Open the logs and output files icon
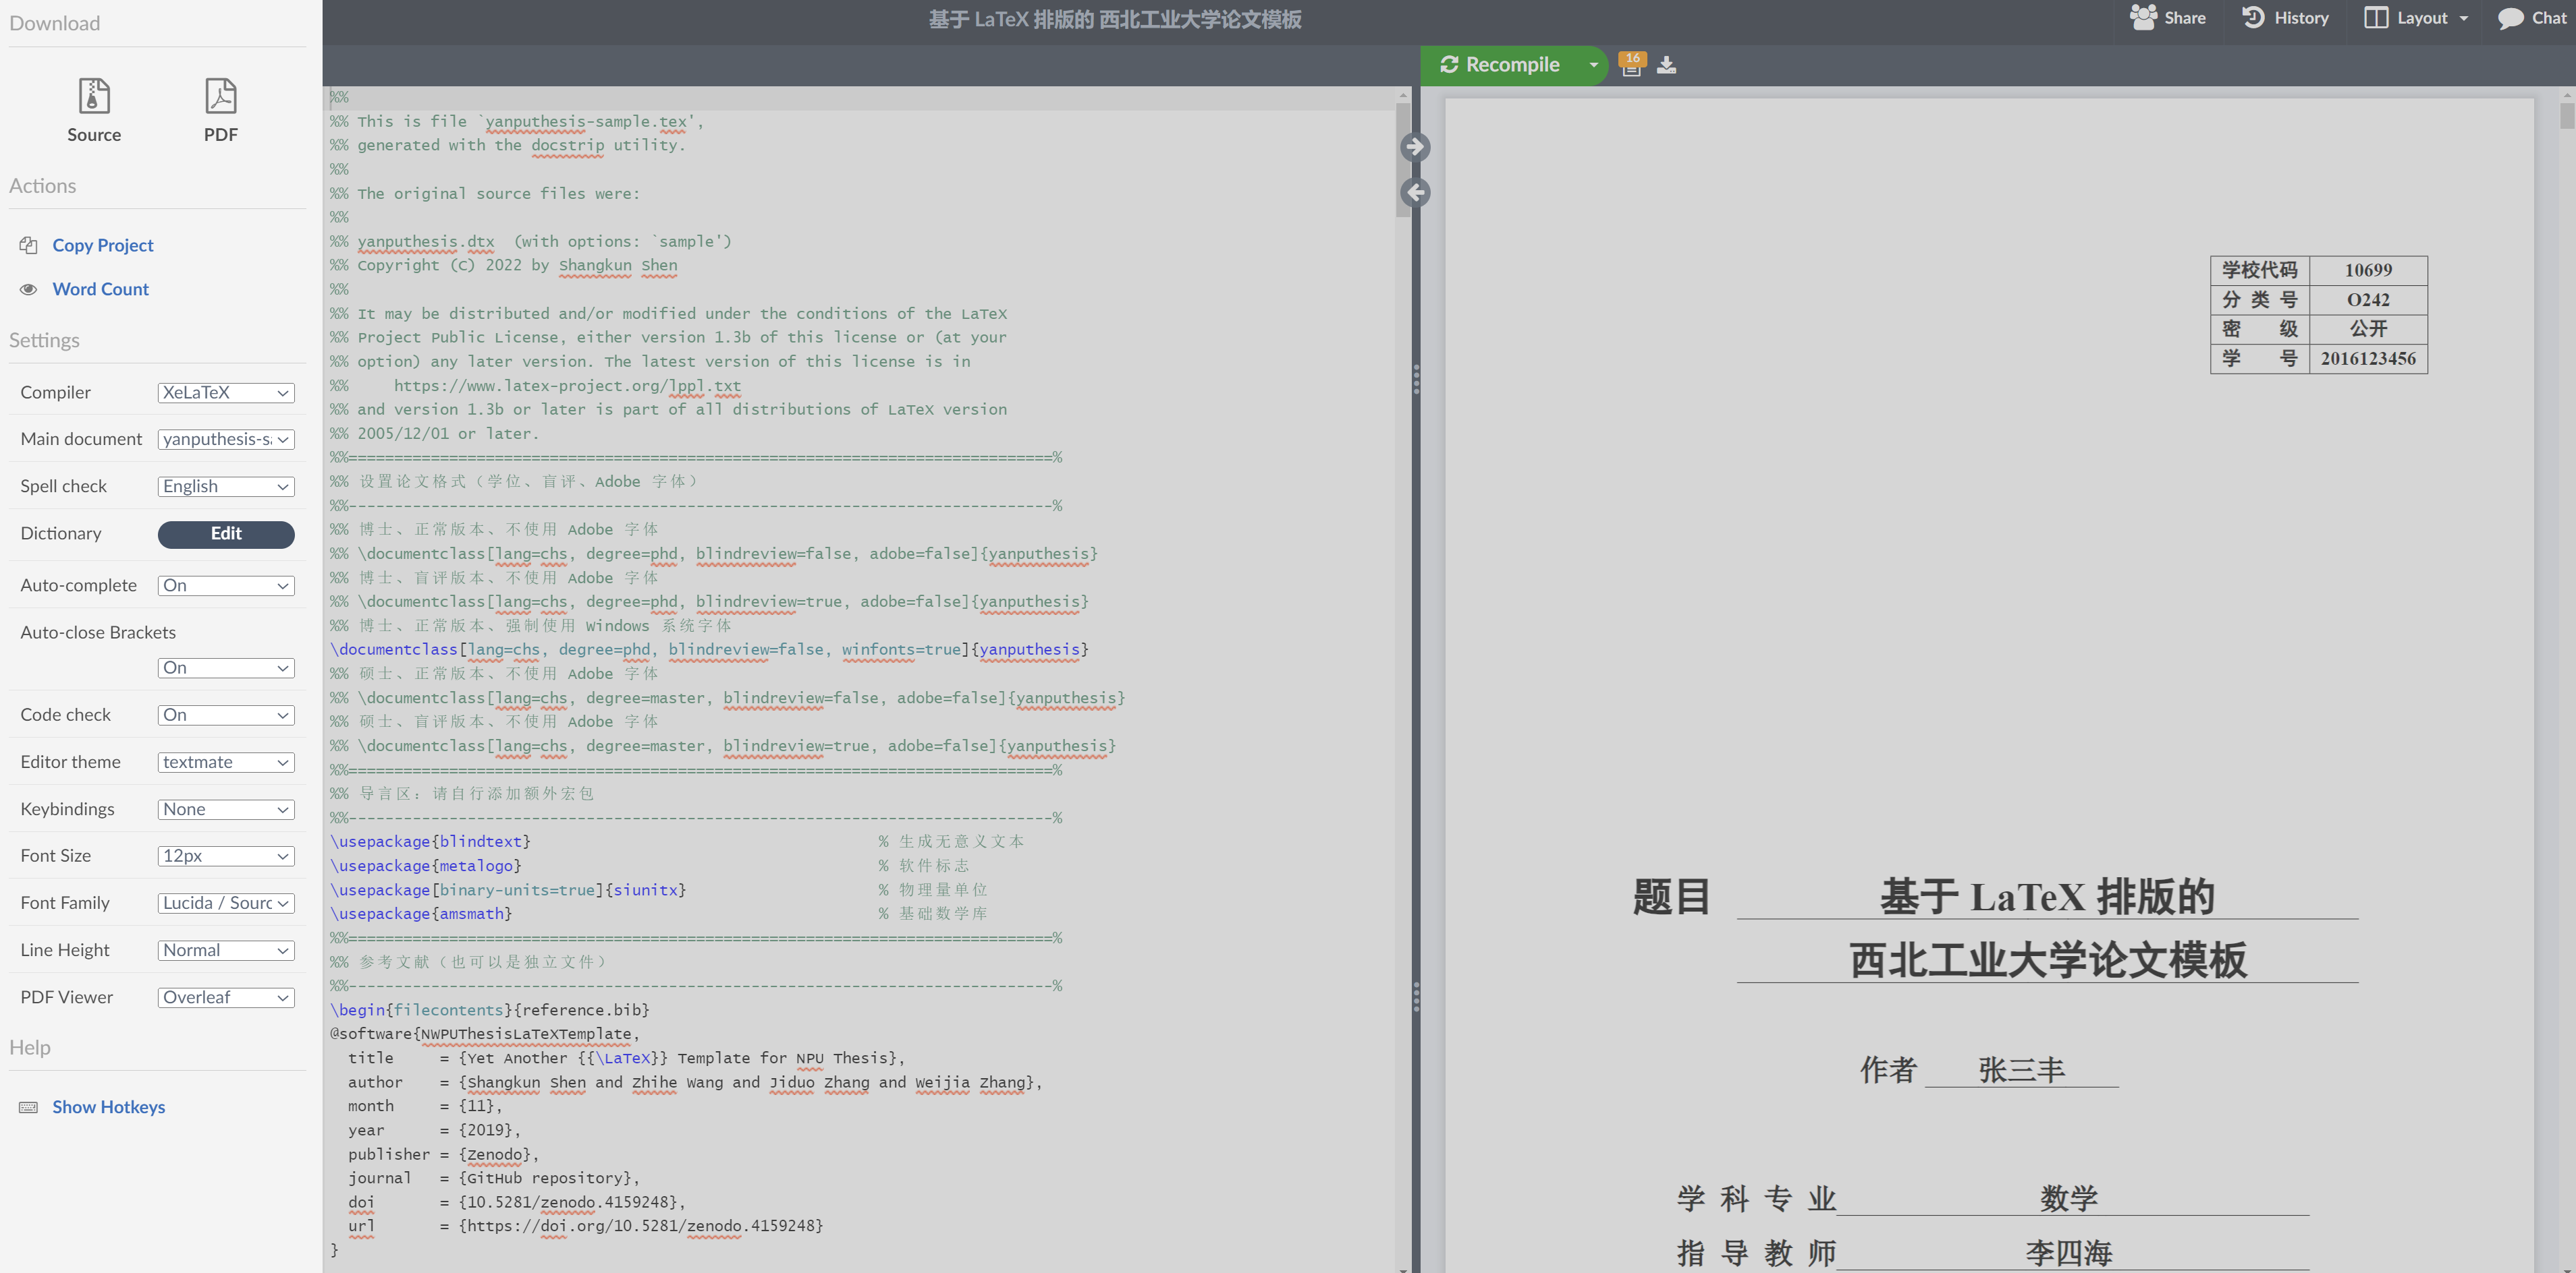The image size is (2576, 1273). tap(1631, 65)
